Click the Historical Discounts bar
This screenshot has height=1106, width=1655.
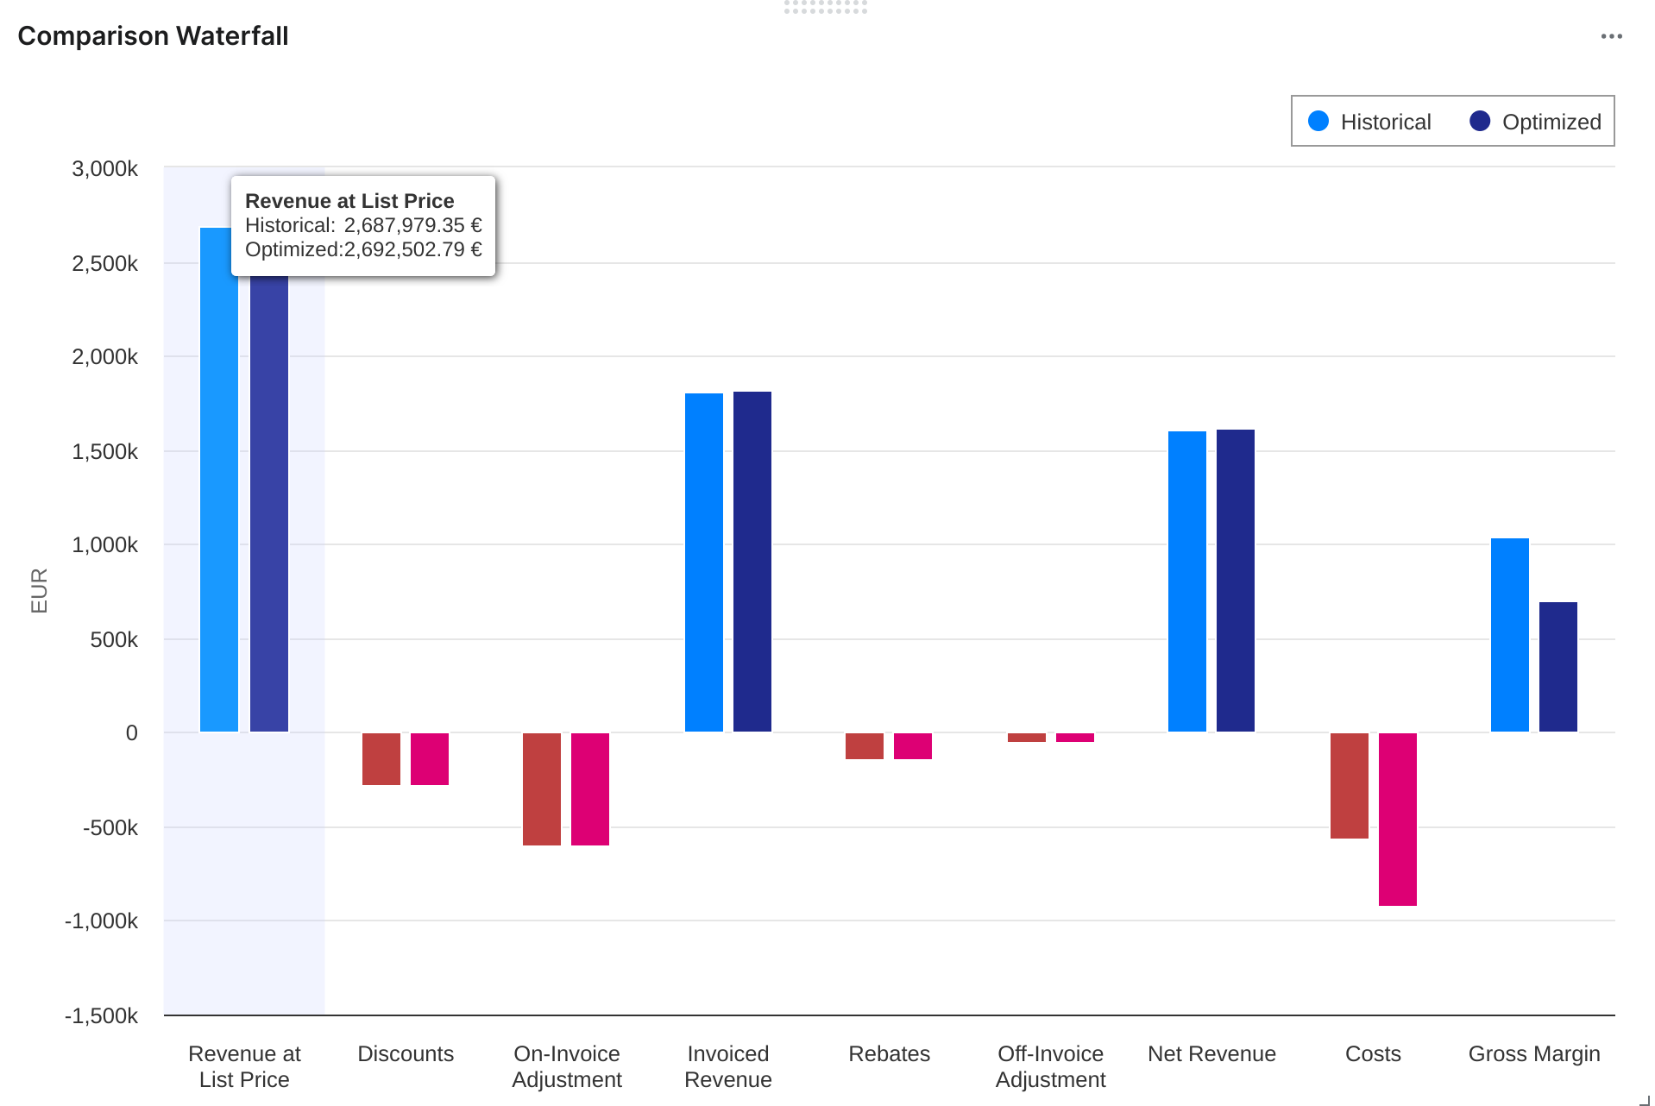[x=381, y=759]
